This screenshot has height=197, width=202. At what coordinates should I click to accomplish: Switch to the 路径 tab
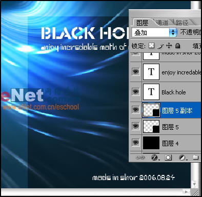[182, 23]
